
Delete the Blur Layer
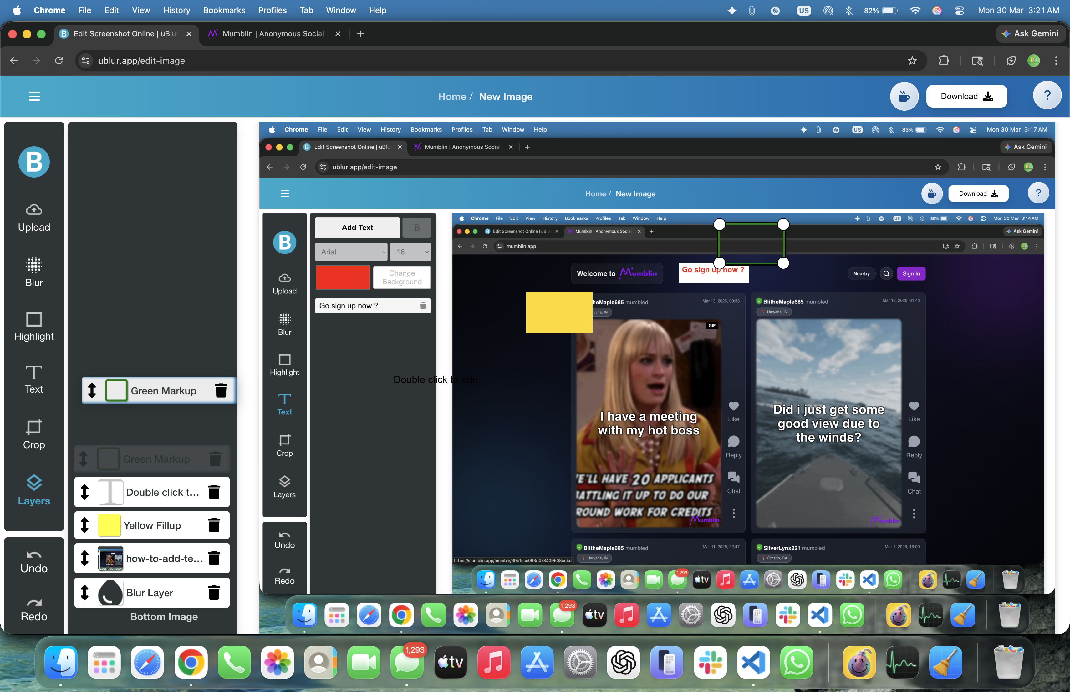coord(214,592)
